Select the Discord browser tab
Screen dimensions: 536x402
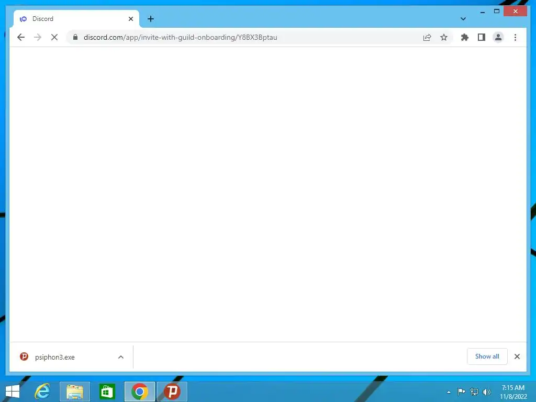click(x=75, y=19)
